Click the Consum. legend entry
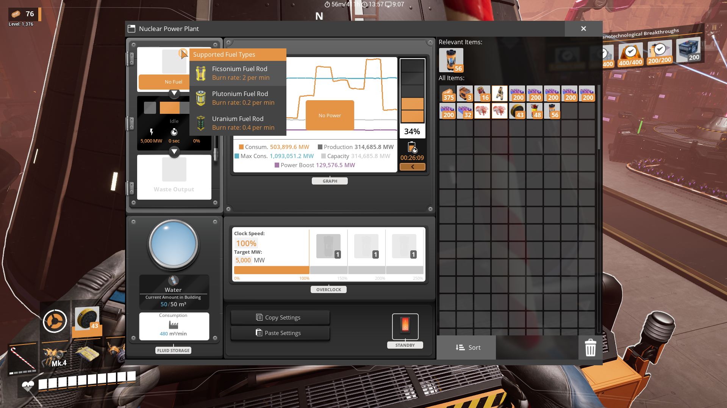 point(274,147)
